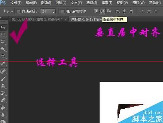This screenshot has width=163, height=123.
Task: Open the 滤镜(T) menu
Action: 107,3
